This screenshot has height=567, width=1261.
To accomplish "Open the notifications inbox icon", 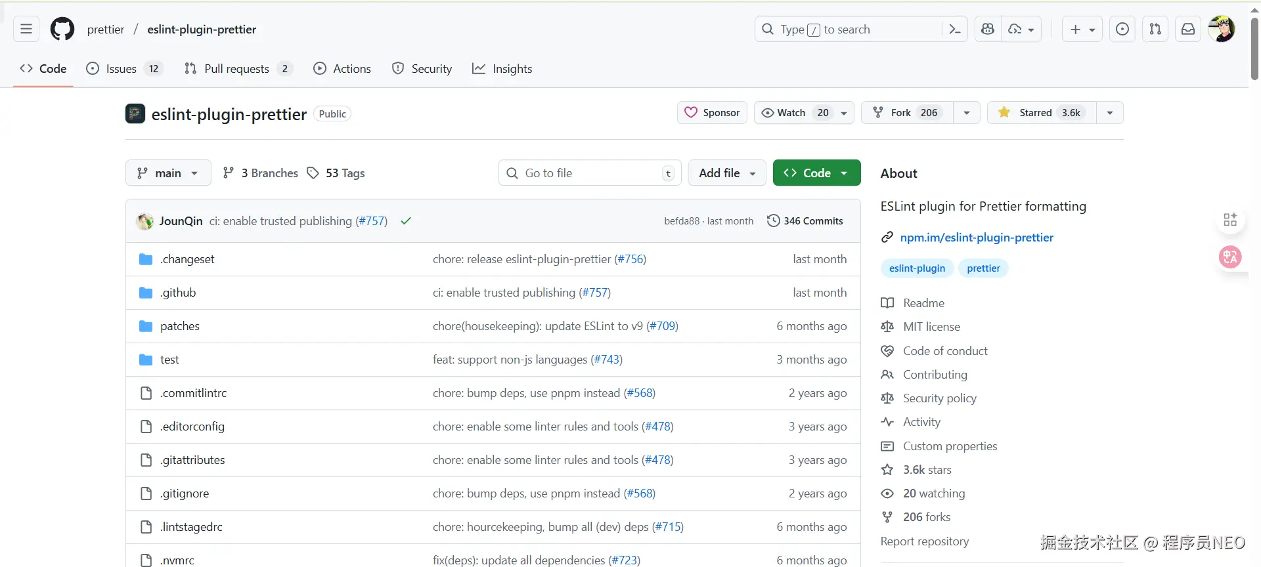I will pyautogui.click(x=1188, y=30).
